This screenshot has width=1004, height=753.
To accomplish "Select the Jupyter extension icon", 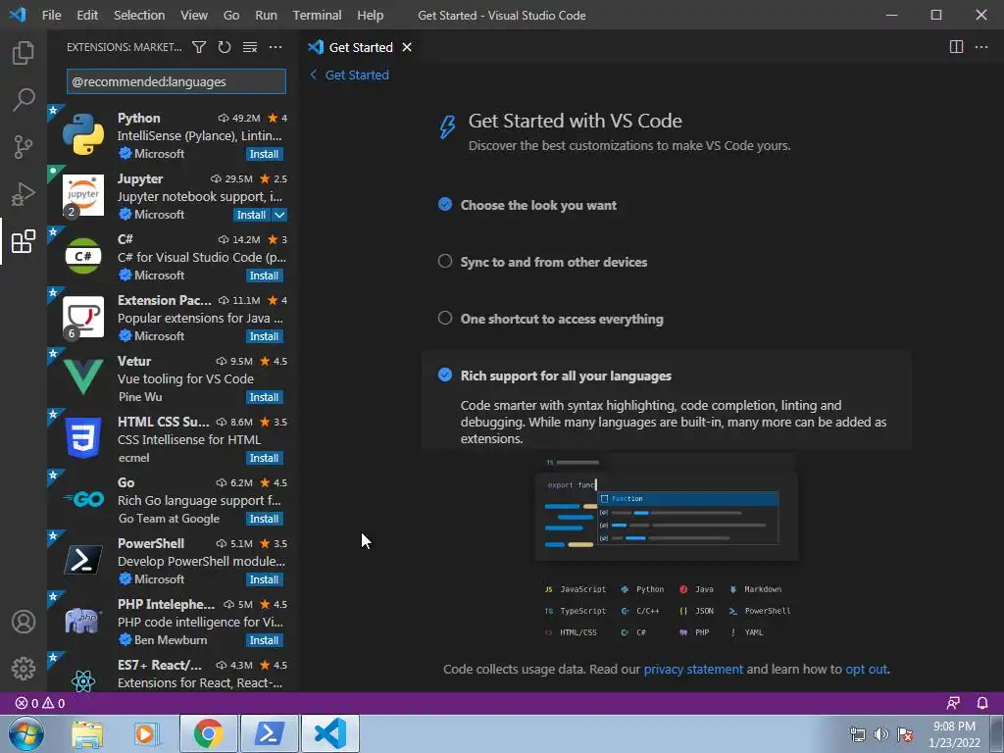I will 83,195.
